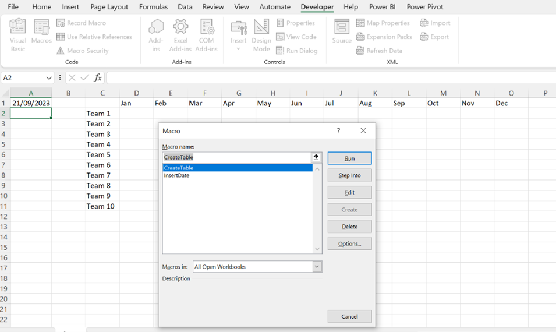Open the File tab
This screenshot has height=332, width=556.
pos(13,7)
